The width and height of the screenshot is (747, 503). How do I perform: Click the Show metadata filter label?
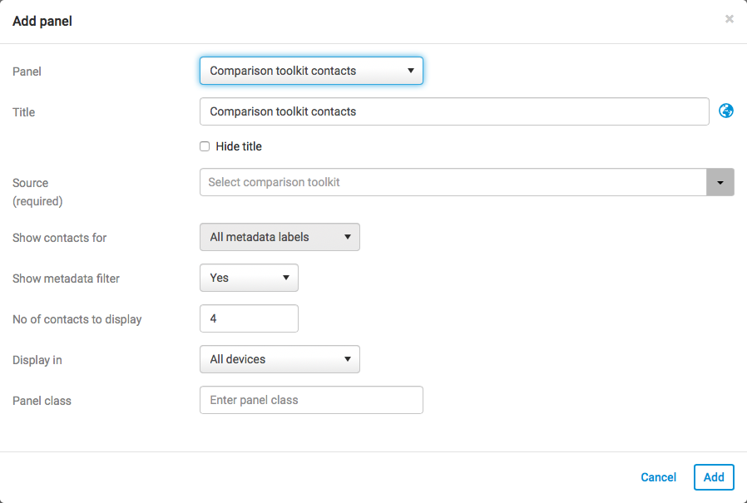pyautogui.click(x=66, y=279)
